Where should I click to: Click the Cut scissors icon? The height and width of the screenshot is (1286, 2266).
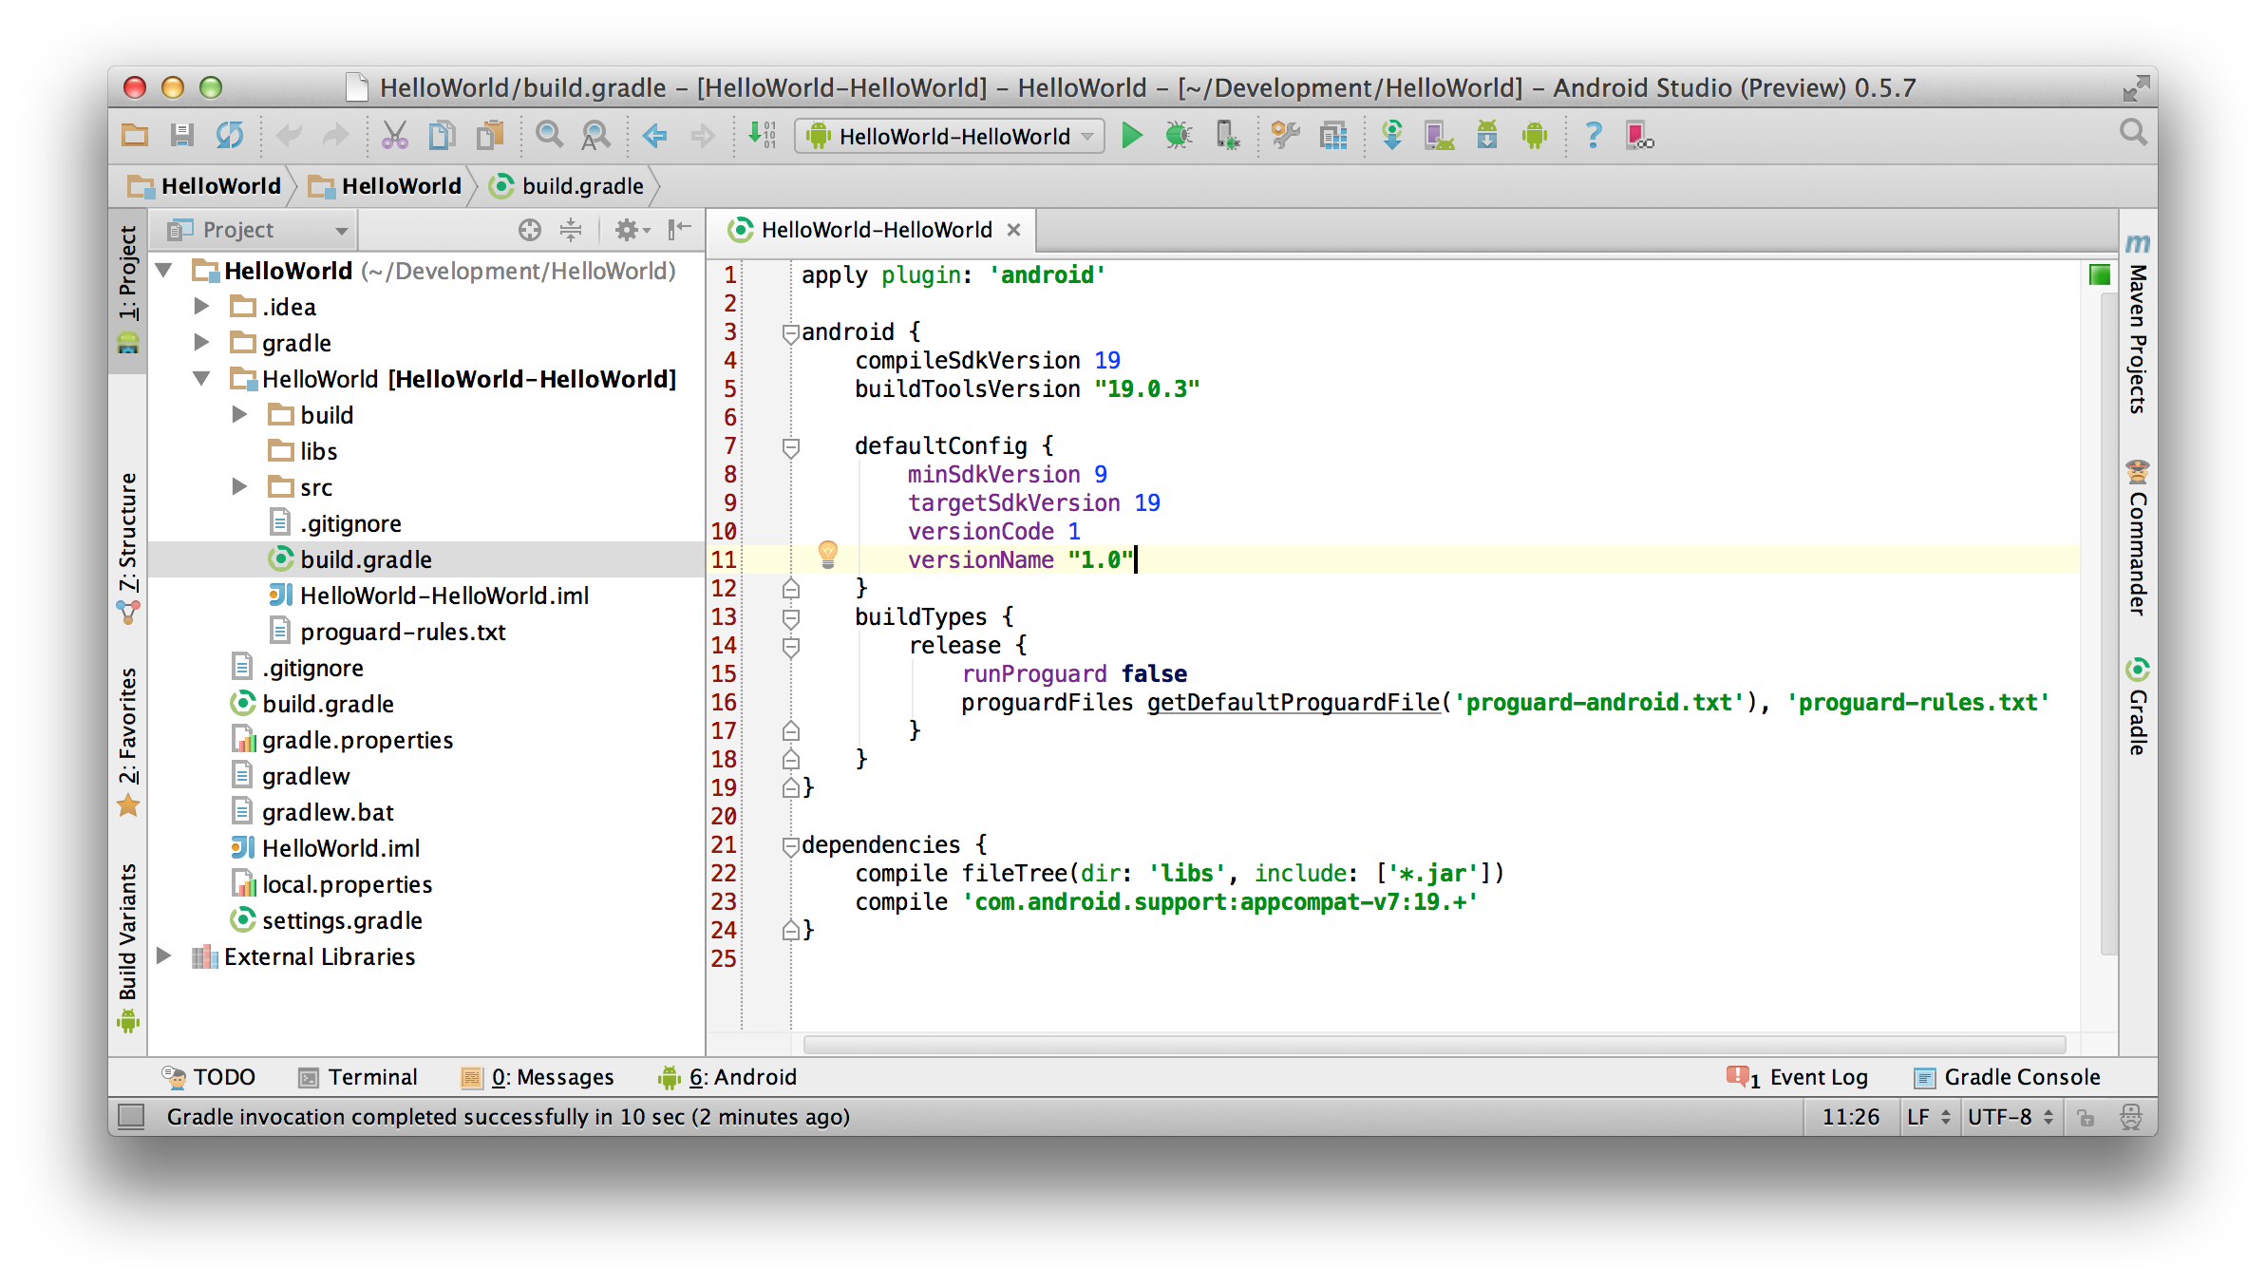click(x=394, y=136)
